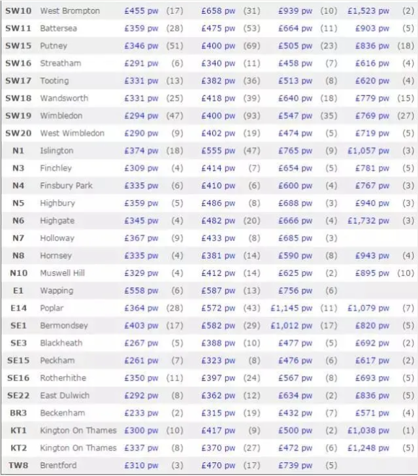Image resolution: width=418 pixels, height=476 pixels.
Task: Select Bermondsey's £1,012 pw rent link
Action: coord(291,326)
